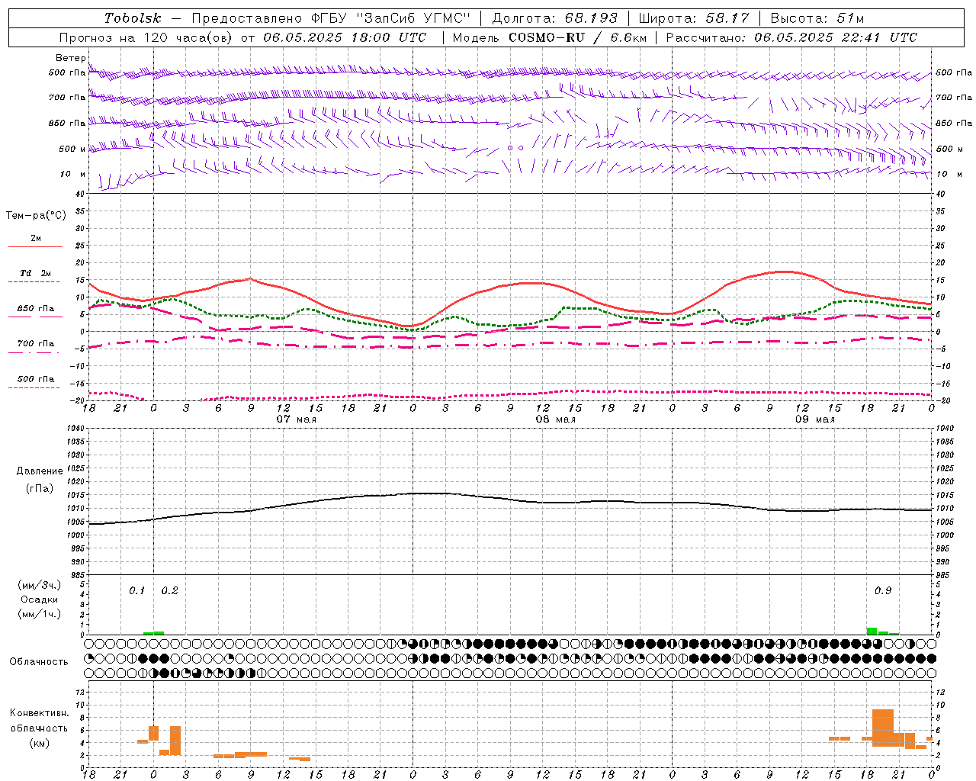This screenshot has width=976, height=781.
Task: Click the Облачность row label
Action: (x=39, y=661)
